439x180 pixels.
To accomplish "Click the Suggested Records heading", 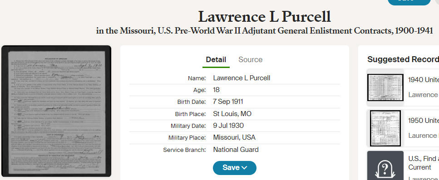I will 403,59.
